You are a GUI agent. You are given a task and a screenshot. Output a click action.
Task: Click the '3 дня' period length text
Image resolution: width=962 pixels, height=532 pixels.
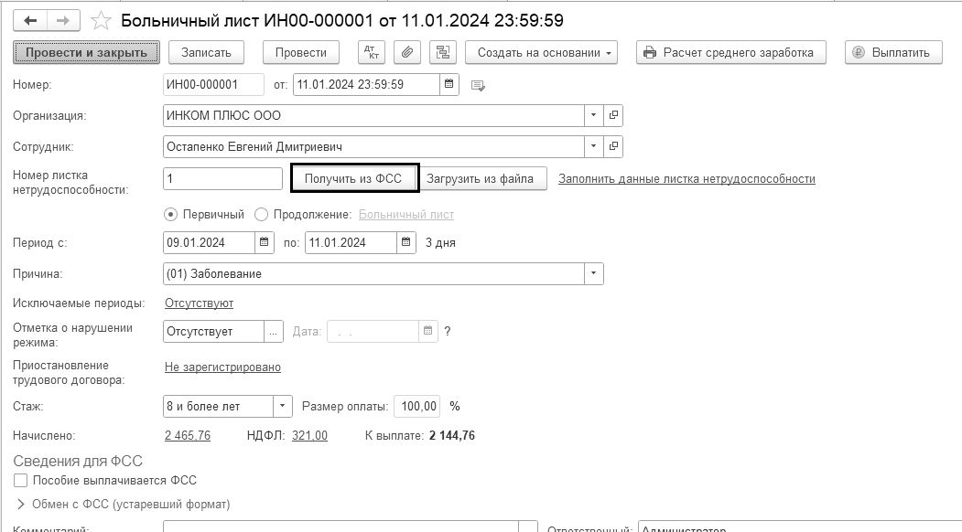click(x=440, y=243)
